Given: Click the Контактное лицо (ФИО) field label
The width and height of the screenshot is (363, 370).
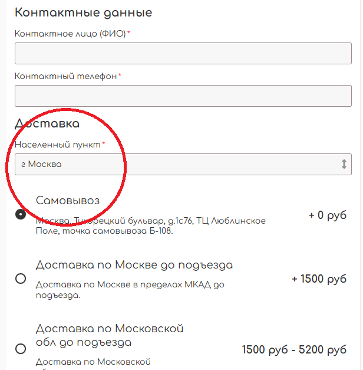Looking at the screenshot, I should click(x=72, y=34).
